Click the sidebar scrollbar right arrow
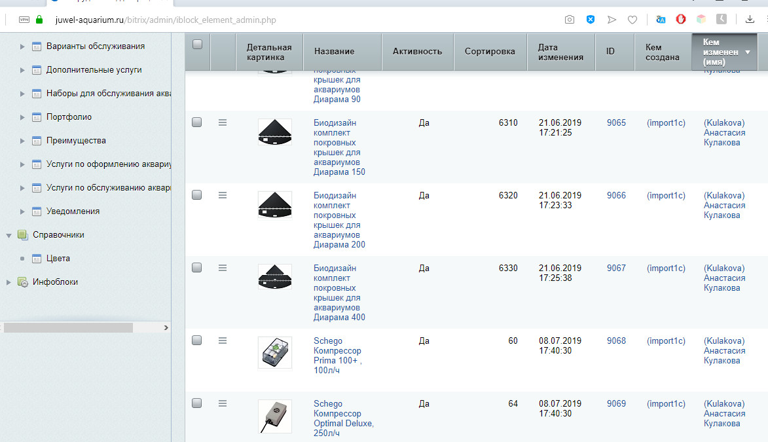Viewport: 768px width, 442px height. [x=166, y=327]
